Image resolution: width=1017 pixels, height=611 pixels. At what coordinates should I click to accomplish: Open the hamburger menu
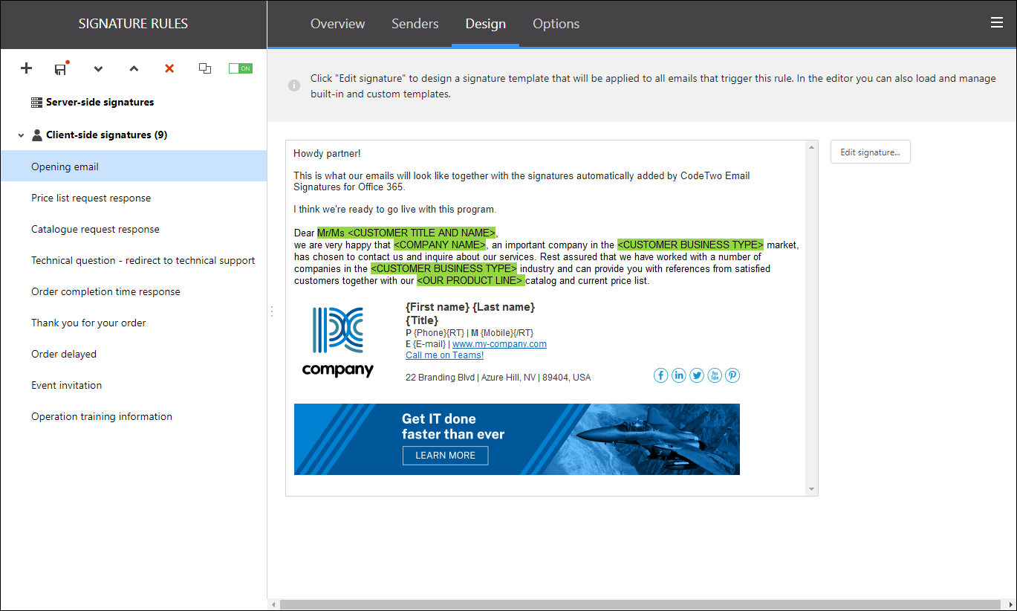(996, 22)
